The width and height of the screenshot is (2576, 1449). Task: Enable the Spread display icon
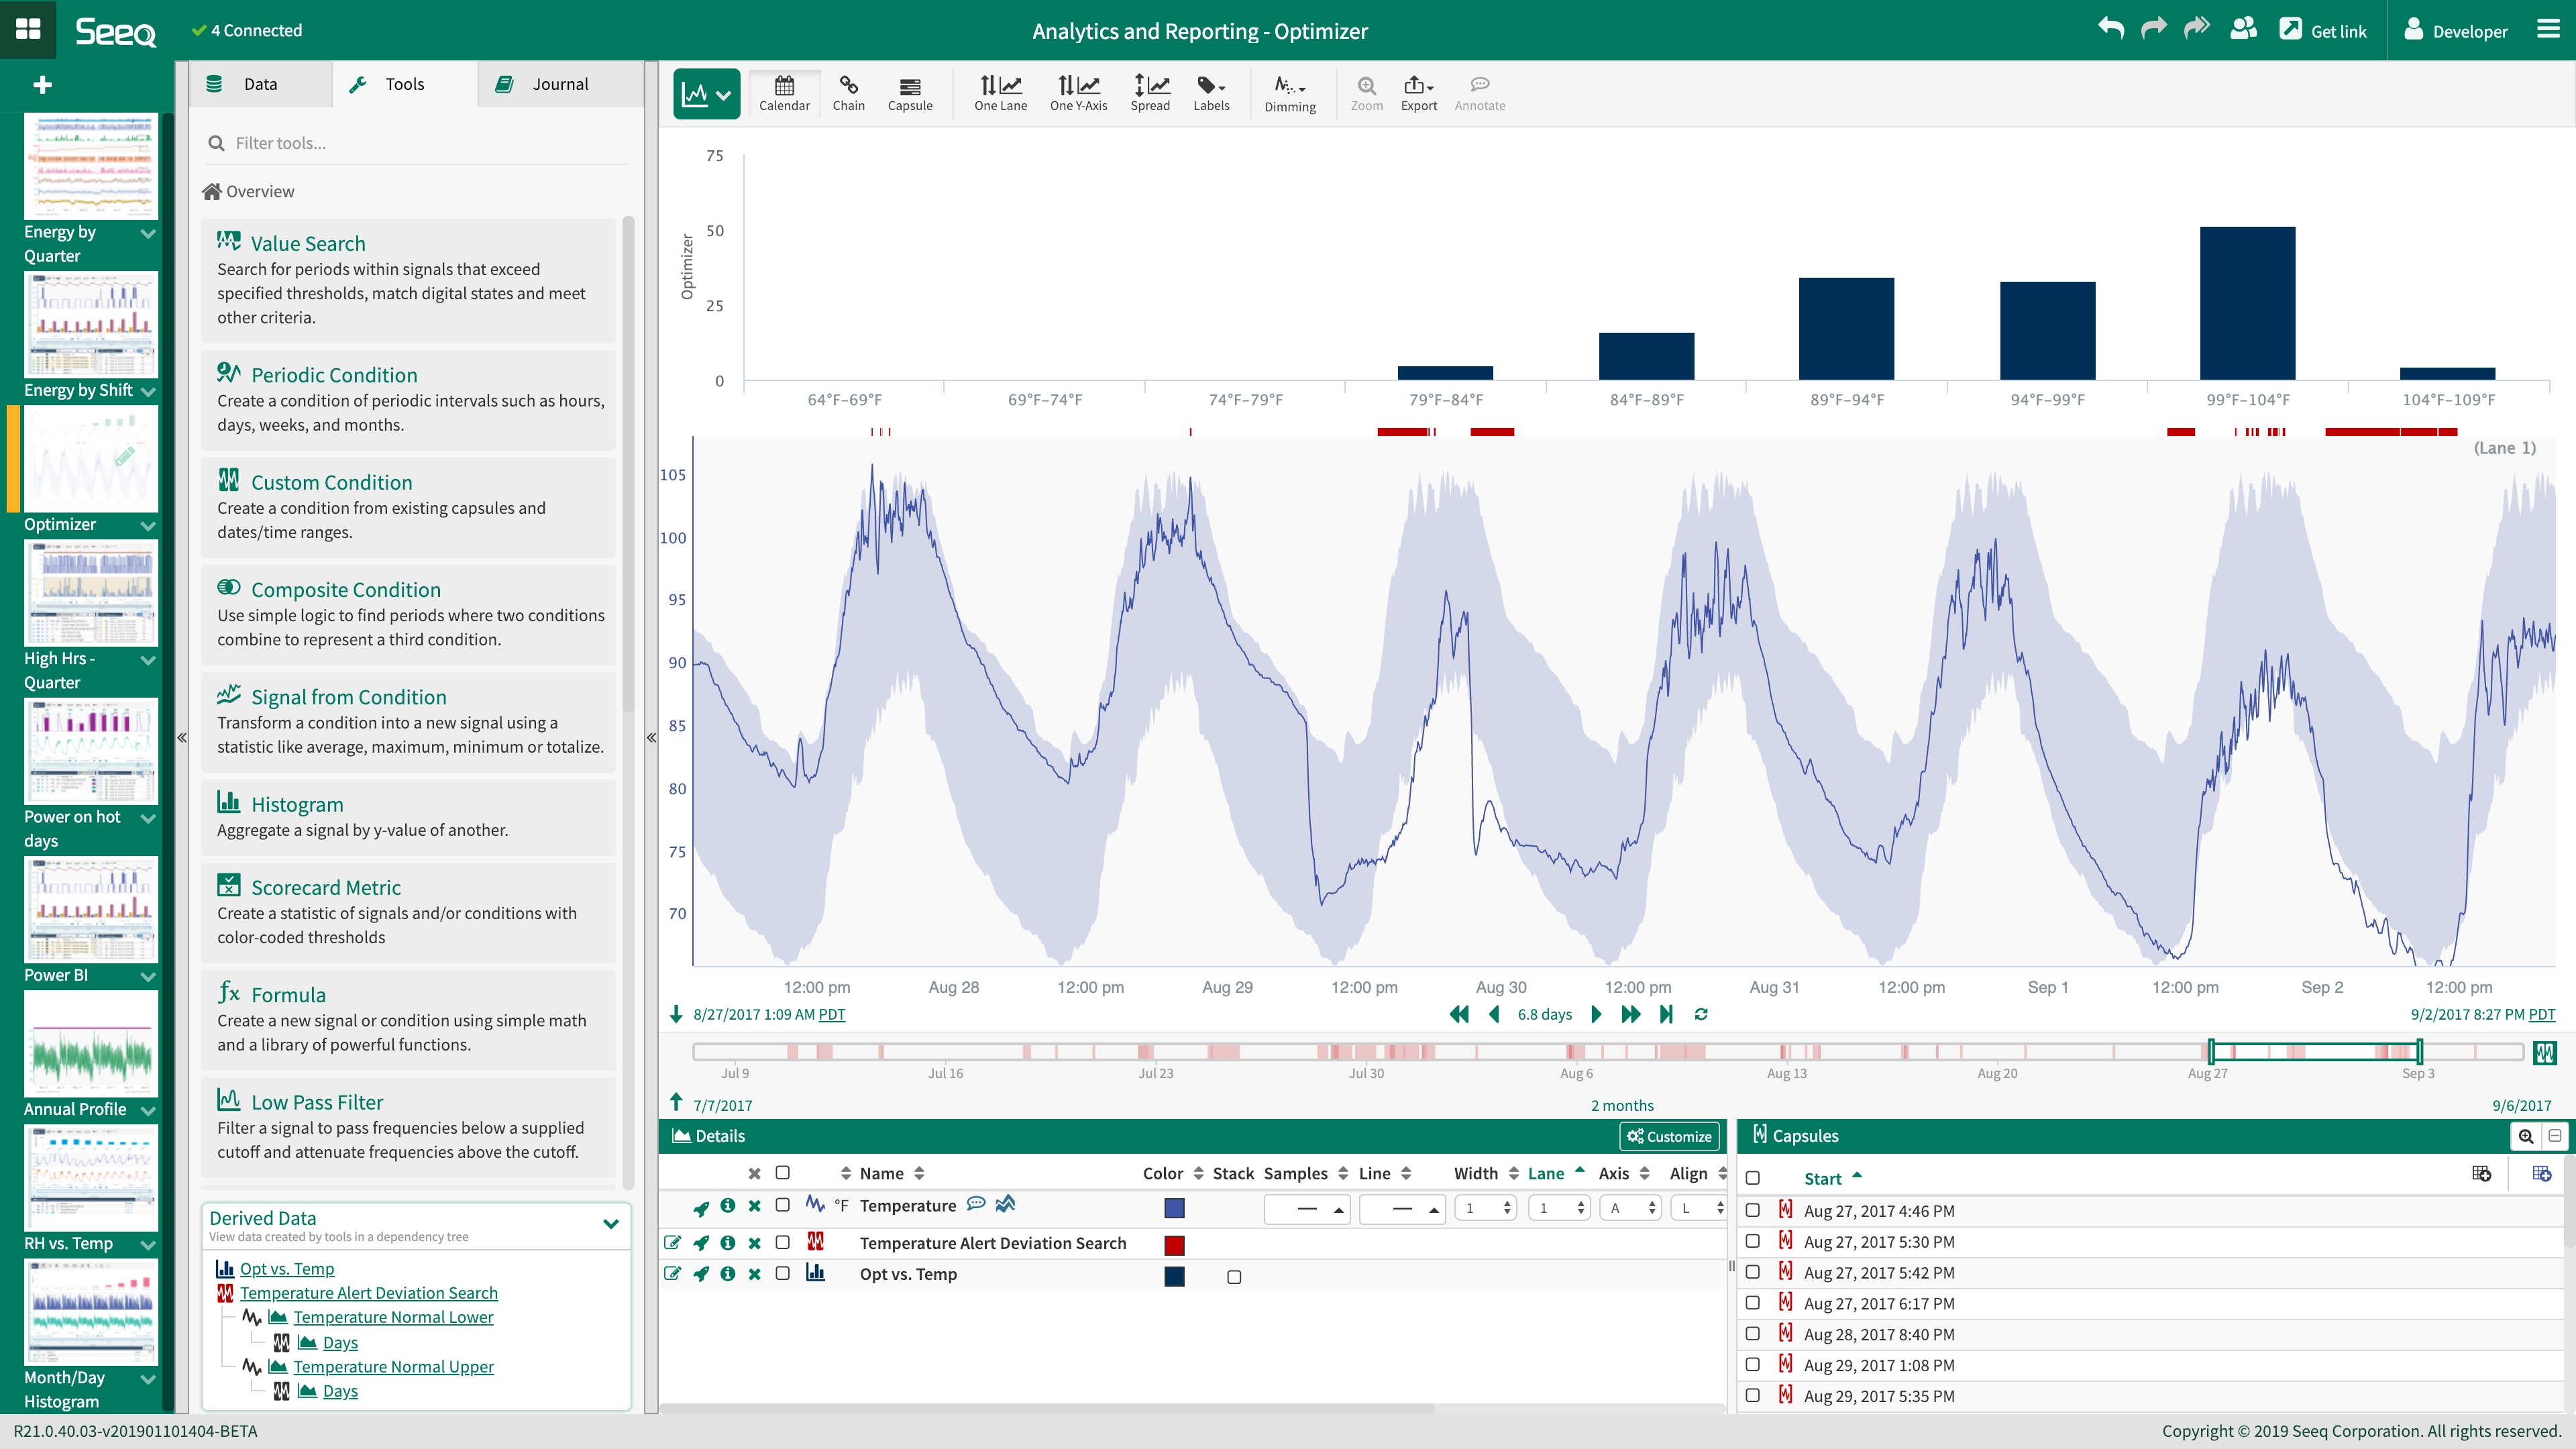tap(1151, 93)
